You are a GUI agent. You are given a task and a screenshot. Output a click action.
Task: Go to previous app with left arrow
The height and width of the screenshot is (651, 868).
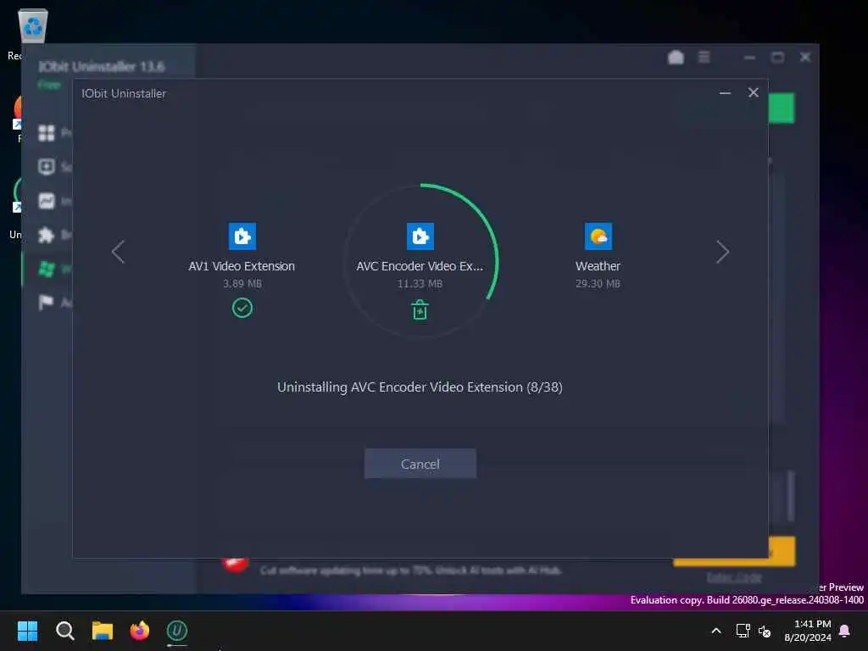pyautogui.click(x=118, y=252)
